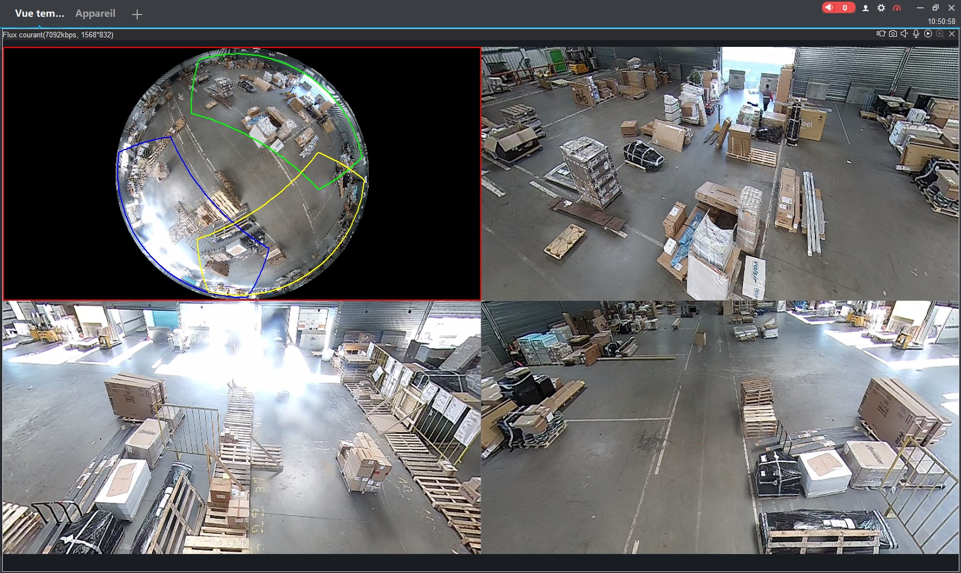Image resolution: width=961 pixels, height=573 pixels.
Task: Select the fisheye overview video pane
Action: pyautogui.click(x=242, y=174)
